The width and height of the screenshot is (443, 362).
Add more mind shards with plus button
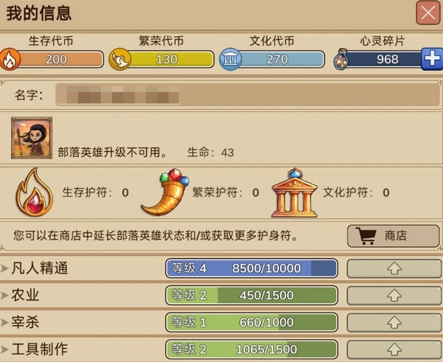[x=432, y=59]
